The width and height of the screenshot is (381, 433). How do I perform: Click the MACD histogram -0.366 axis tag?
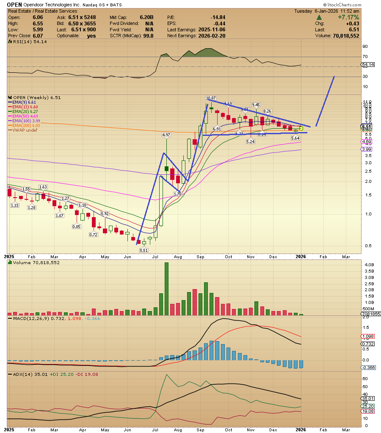point(368,367)
